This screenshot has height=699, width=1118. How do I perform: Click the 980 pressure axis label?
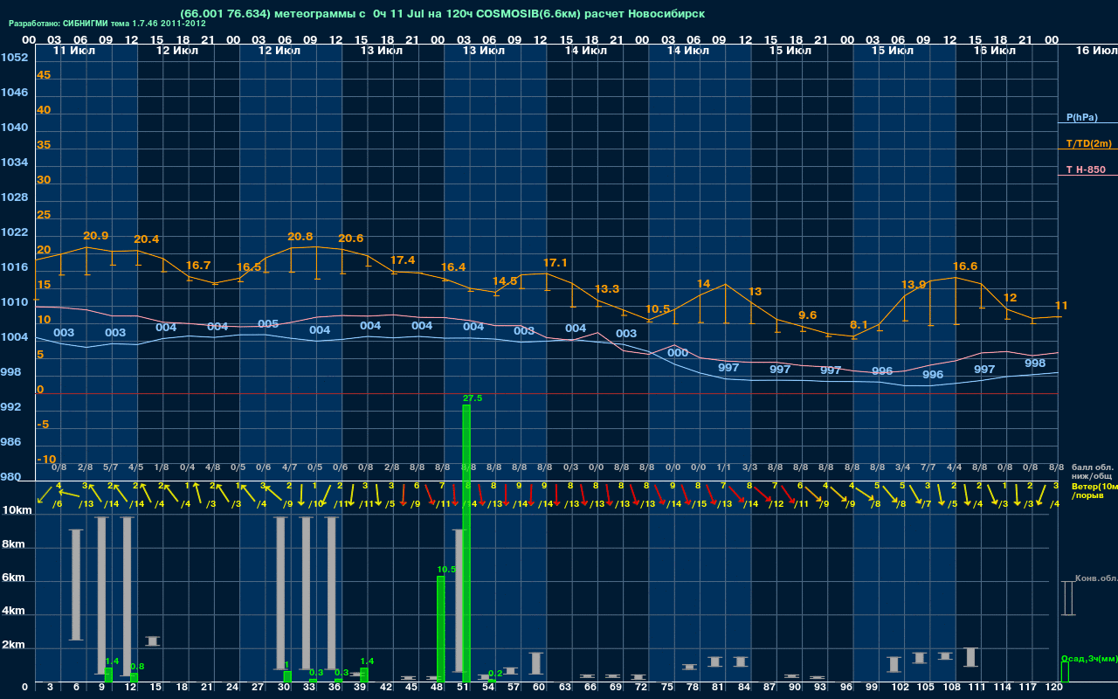[10, 477]
